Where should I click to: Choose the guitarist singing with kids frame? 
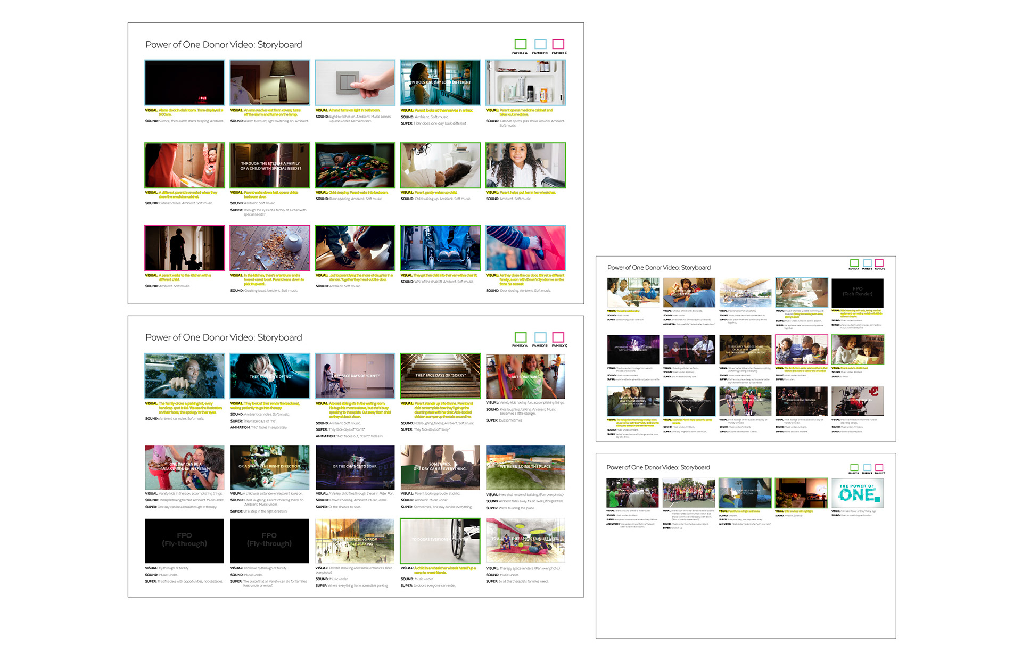[x=689, y=349]
